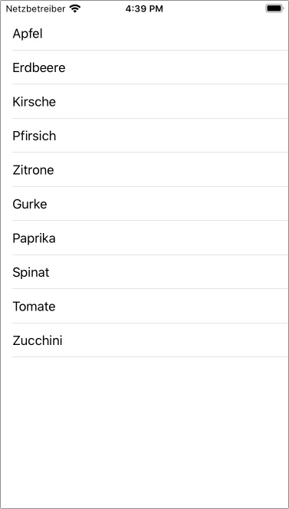Select the Apfel list row
The height and width of the screenshot is (509, 289).
144,34
